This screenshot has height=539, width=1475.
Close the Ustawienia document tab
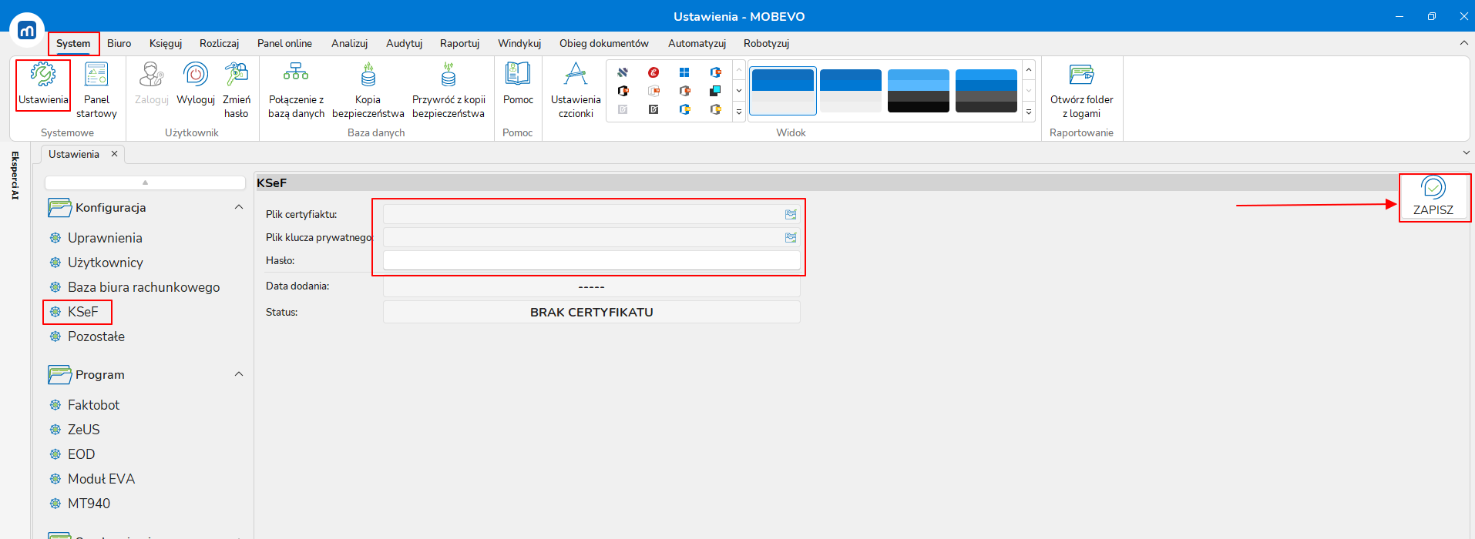pos(114,154)
